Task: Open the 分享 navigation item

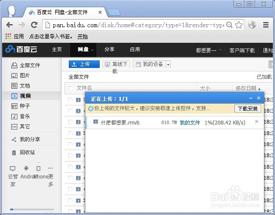Action: coord(109,49)
